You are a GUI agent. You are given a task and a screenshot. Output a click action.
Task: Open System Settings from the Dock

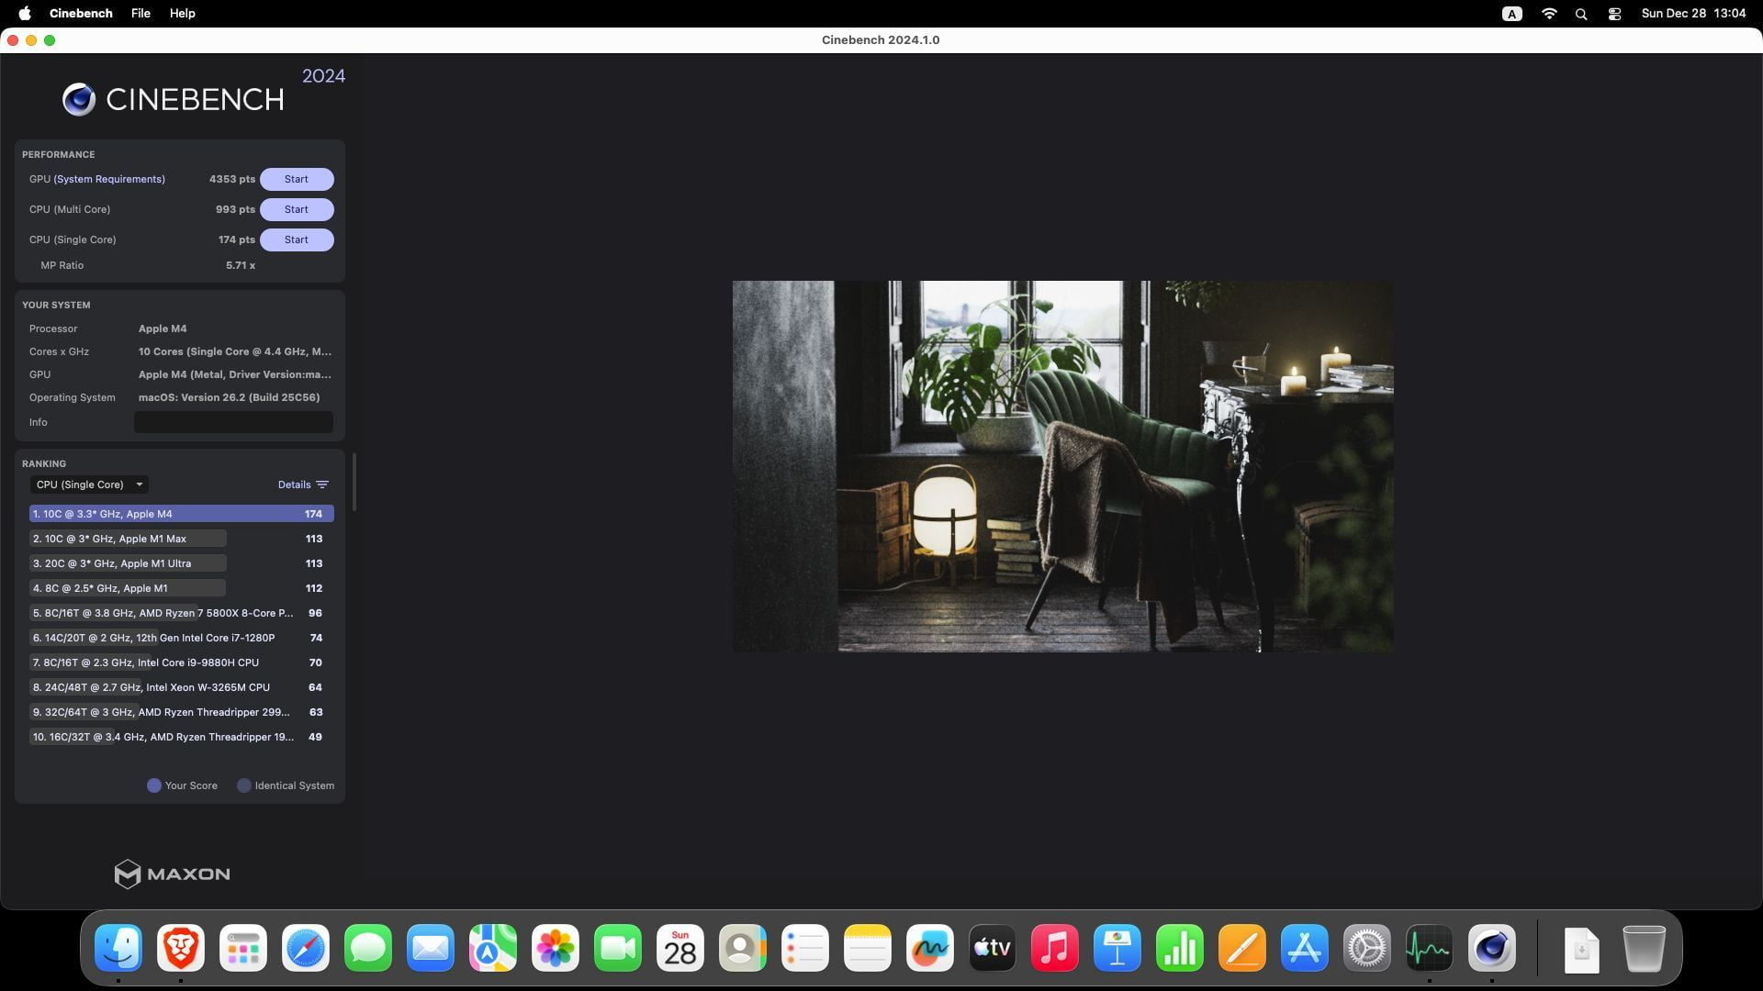[x=1367, y=948]
